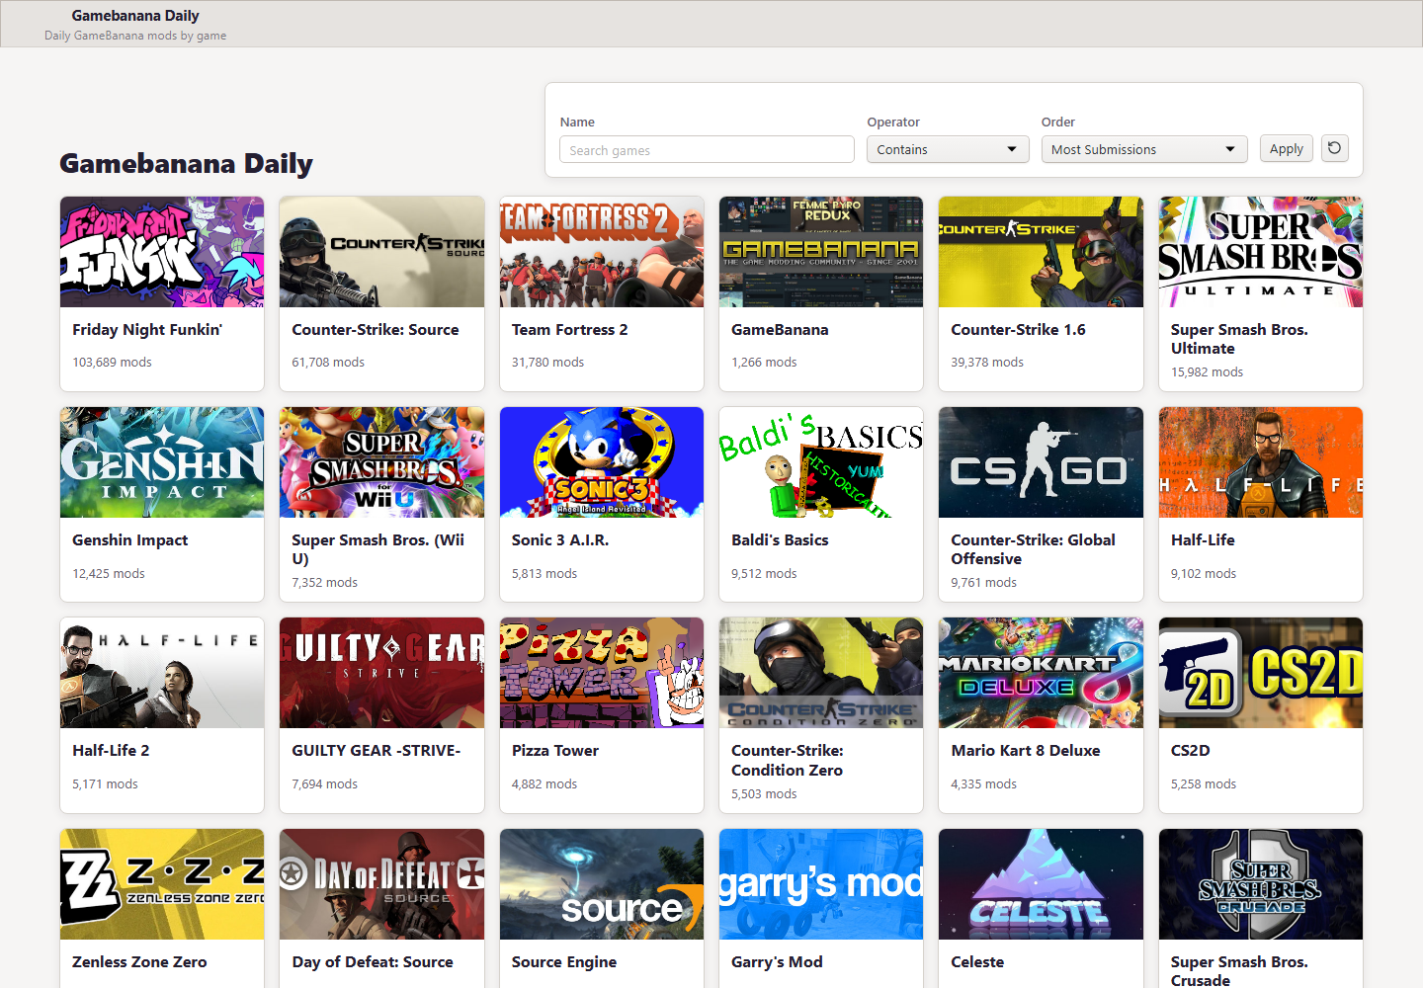Click the Super Smash Bros. Ultimate title
Viewport: 1423px width, 988px height.
[x=1239, y=339]
